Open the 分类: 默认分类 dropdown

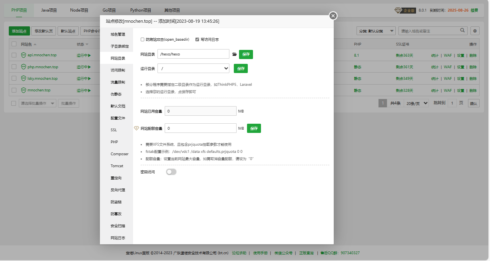[376, 30]
